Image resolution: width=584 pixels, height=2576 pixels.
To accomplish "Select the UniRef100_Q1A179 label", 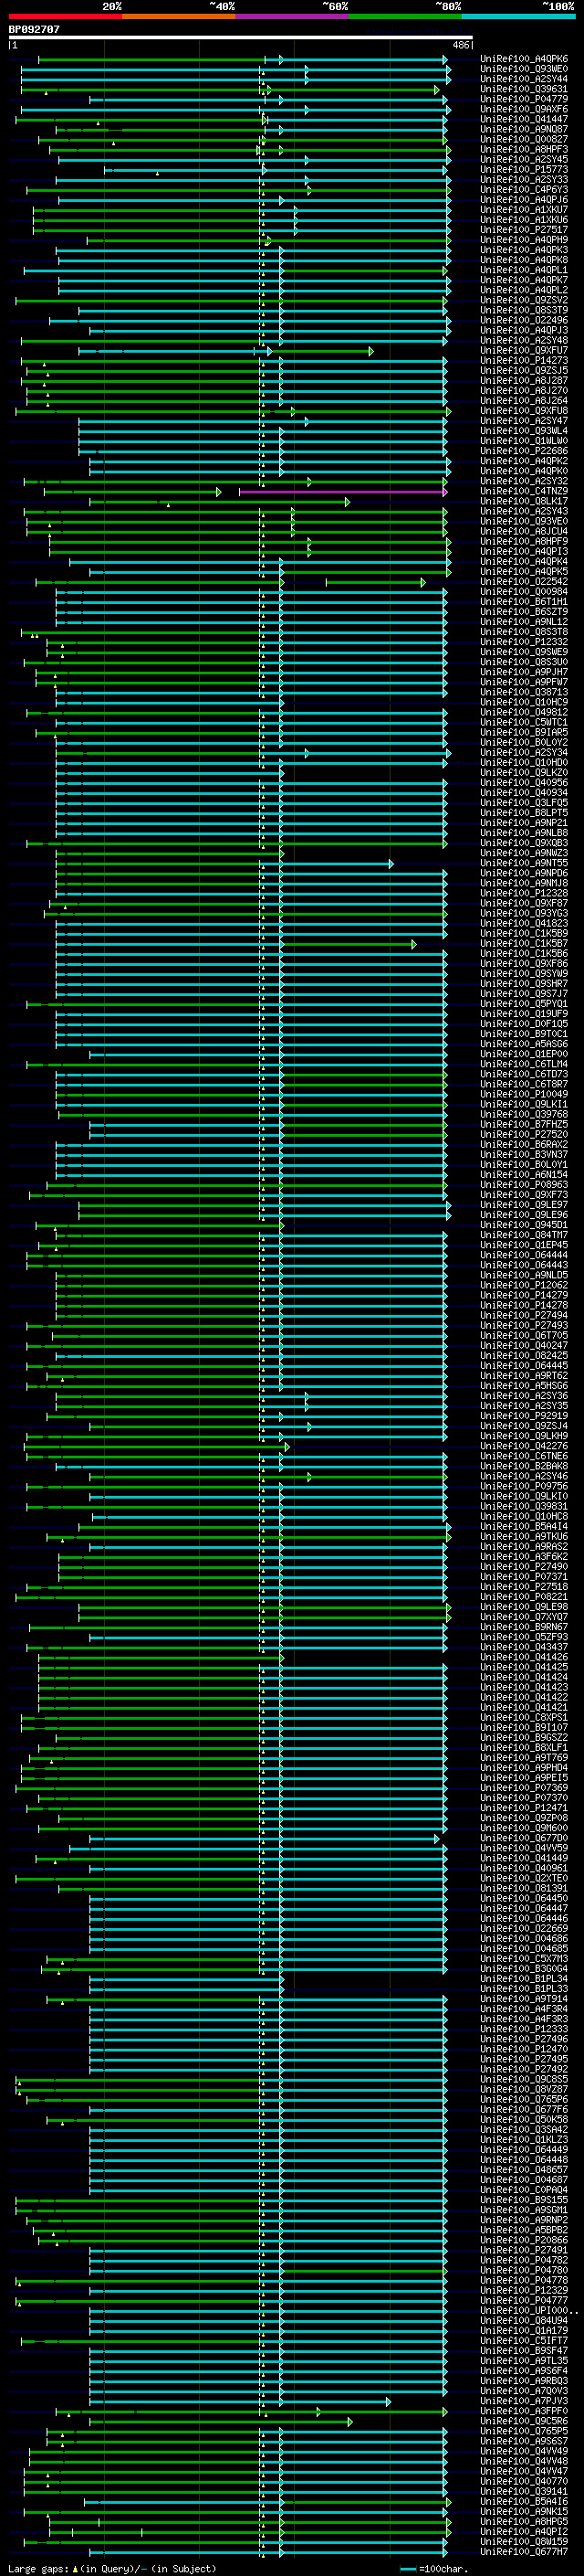I will [524, 2331].
